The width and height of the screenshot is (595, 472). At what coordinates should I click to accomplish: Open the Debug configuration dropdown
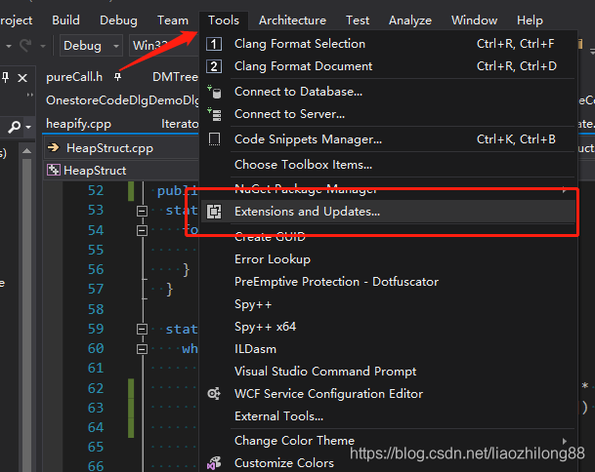click(92, 46)
